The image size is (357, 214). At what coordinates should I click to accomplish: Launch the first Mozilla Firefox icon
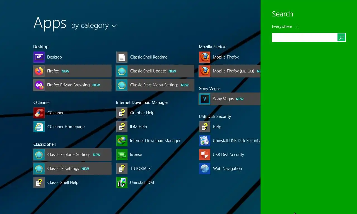coord(205,57)
